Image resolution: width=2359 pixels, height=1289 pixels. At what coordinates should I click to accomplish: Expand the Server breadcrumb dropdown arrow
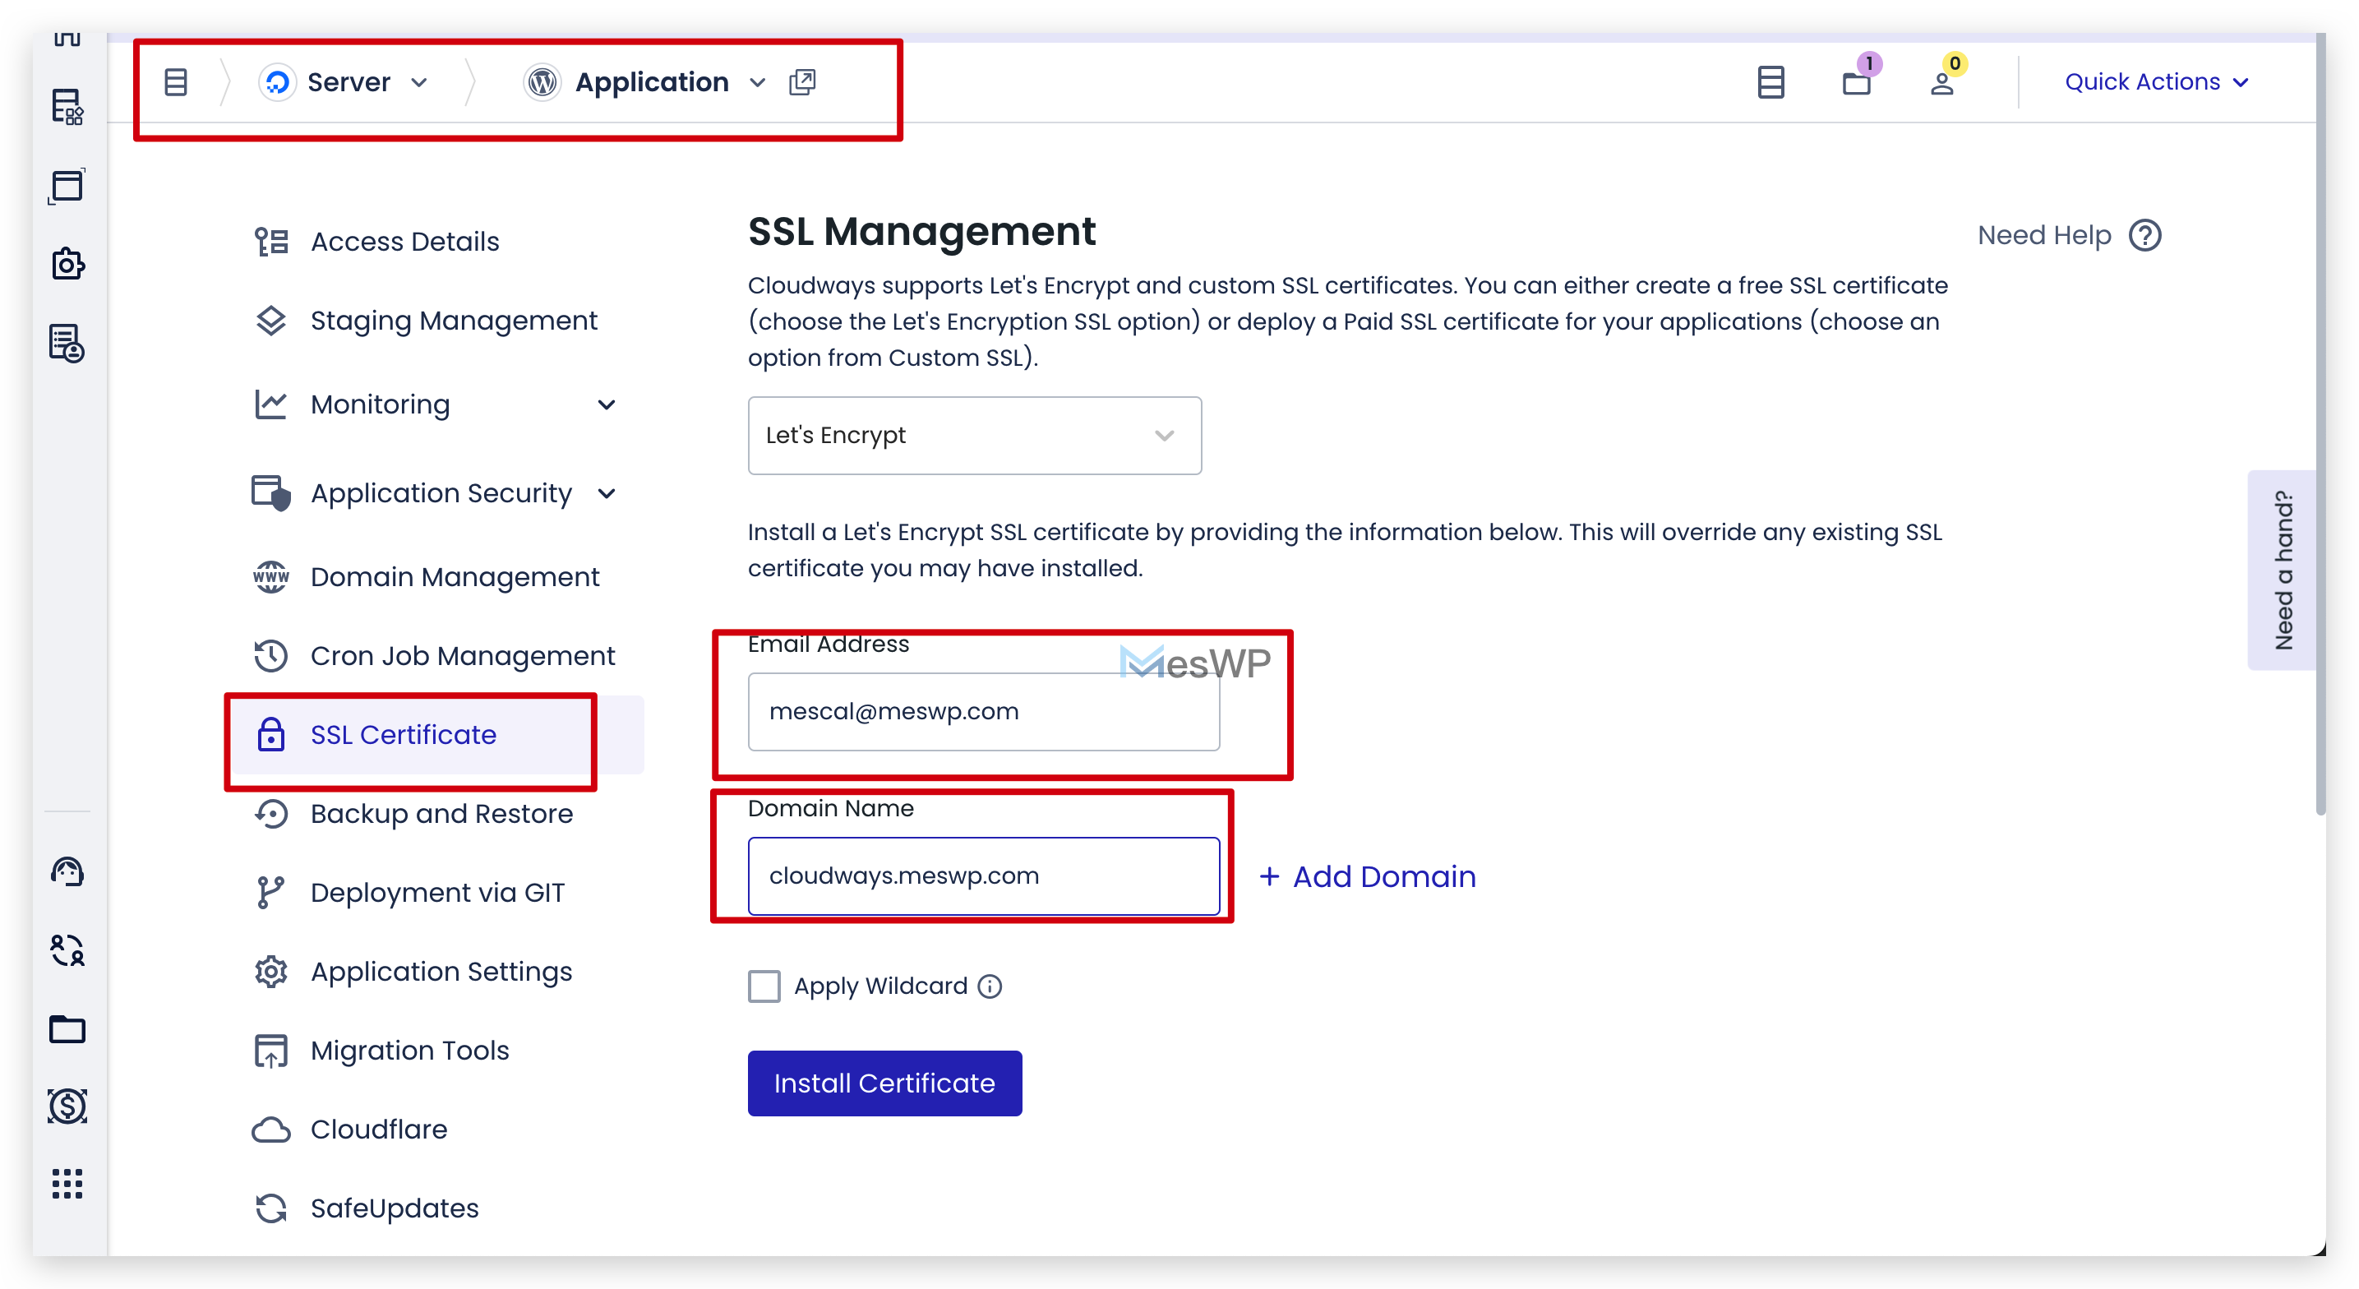coord(419,82)
